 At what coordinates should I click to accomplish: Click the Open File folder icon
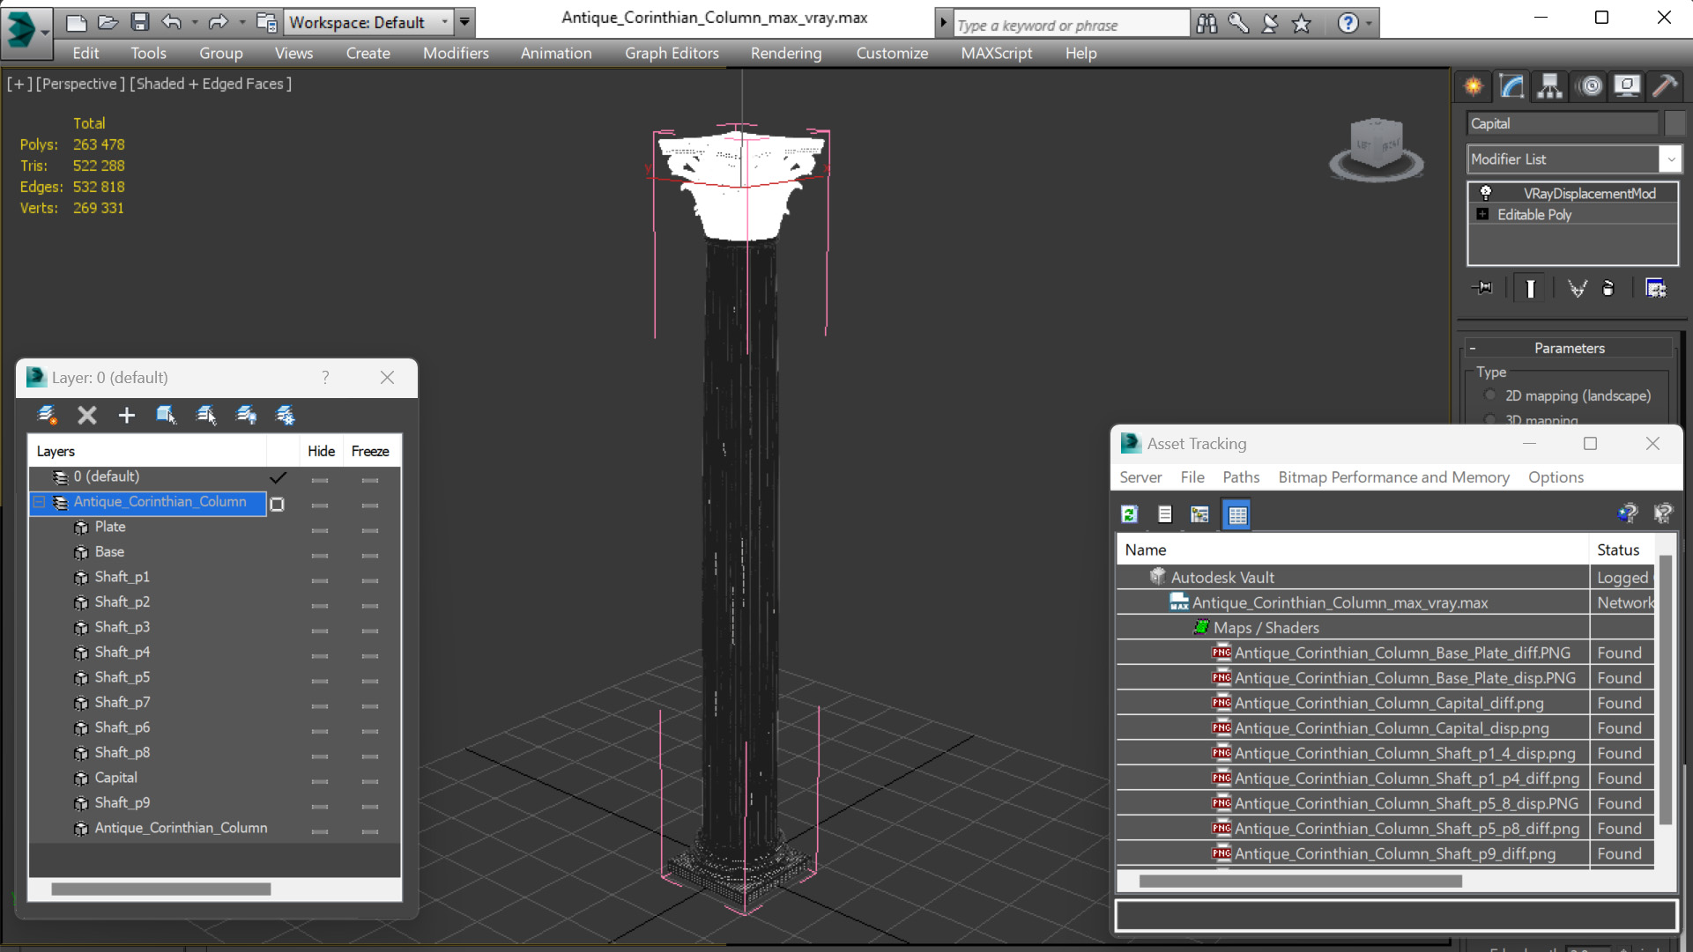pos(108,22)
